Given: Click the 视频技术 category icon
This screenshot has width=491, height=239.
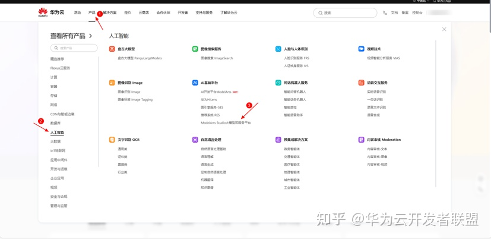Looking at the screenshot, I should tap(362, 49).
